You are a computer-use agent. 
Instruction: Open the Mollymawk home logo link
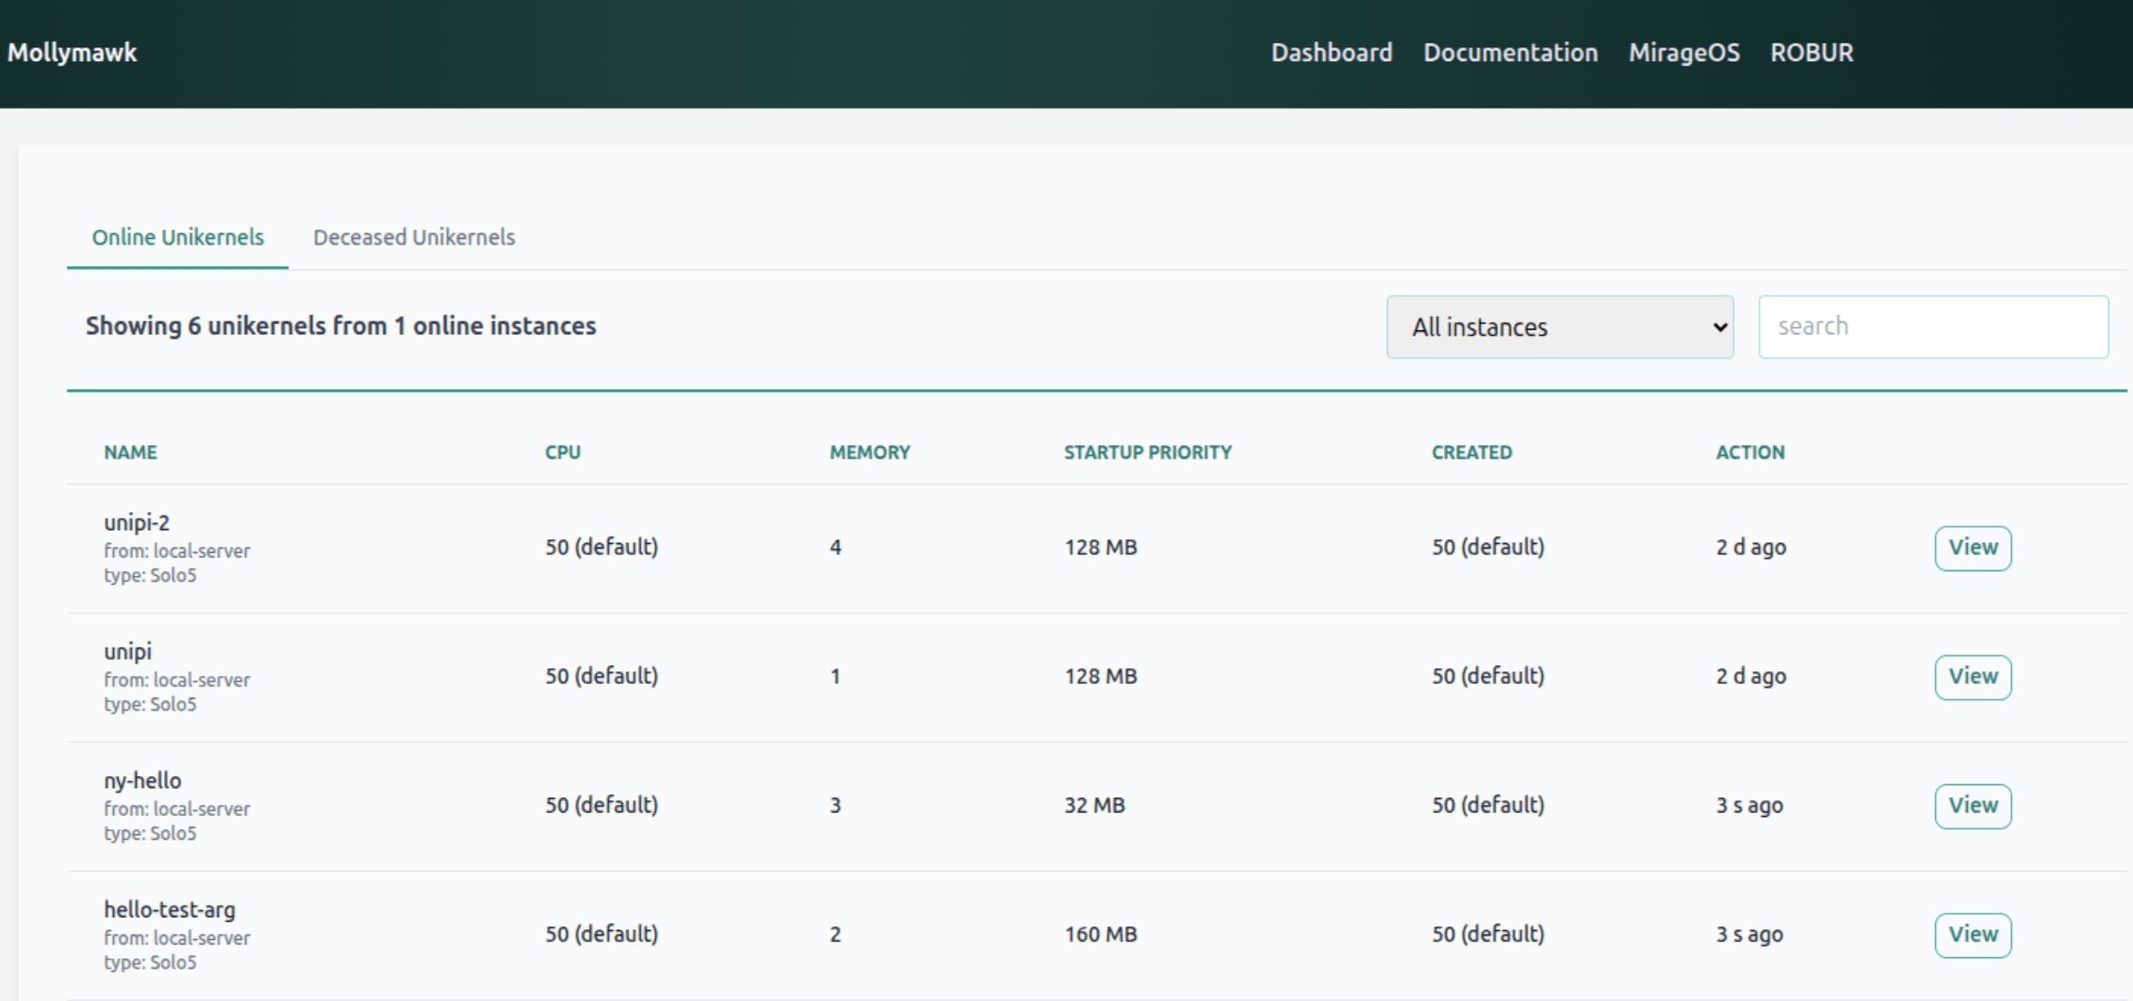pos(72,52)
